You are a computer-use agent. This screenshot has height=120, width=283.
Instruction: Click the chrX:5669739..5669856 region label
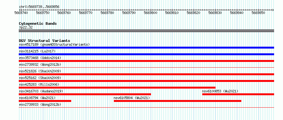click(x=39, y=7)
